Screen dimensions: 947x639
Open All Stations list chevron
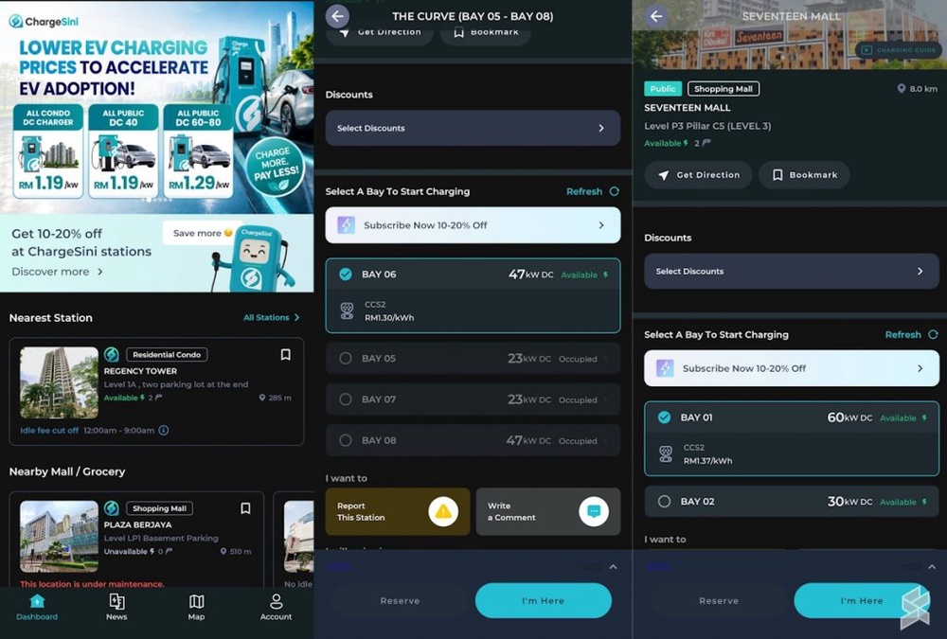(x=296, y=318)
